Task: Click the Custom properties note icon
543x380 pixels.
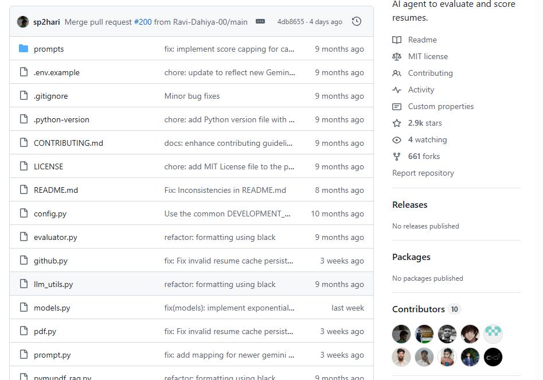Action: 397,106
